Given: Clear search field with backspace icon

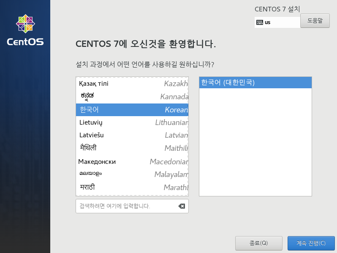Looking at the screenshot, I should pyautogui.click(x=182, y=206).
